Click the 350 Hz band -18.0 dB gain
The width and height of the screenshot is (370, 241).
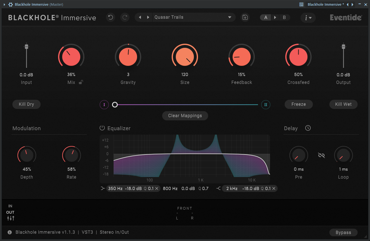(x=133, y=188)
